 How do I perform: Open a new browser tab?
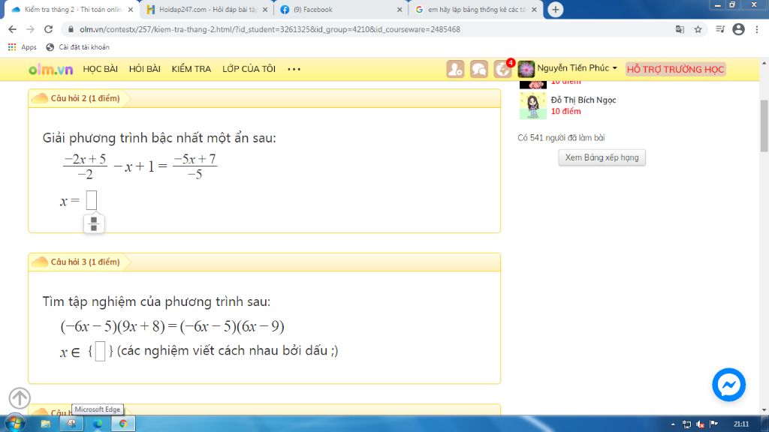click(555, 9)
